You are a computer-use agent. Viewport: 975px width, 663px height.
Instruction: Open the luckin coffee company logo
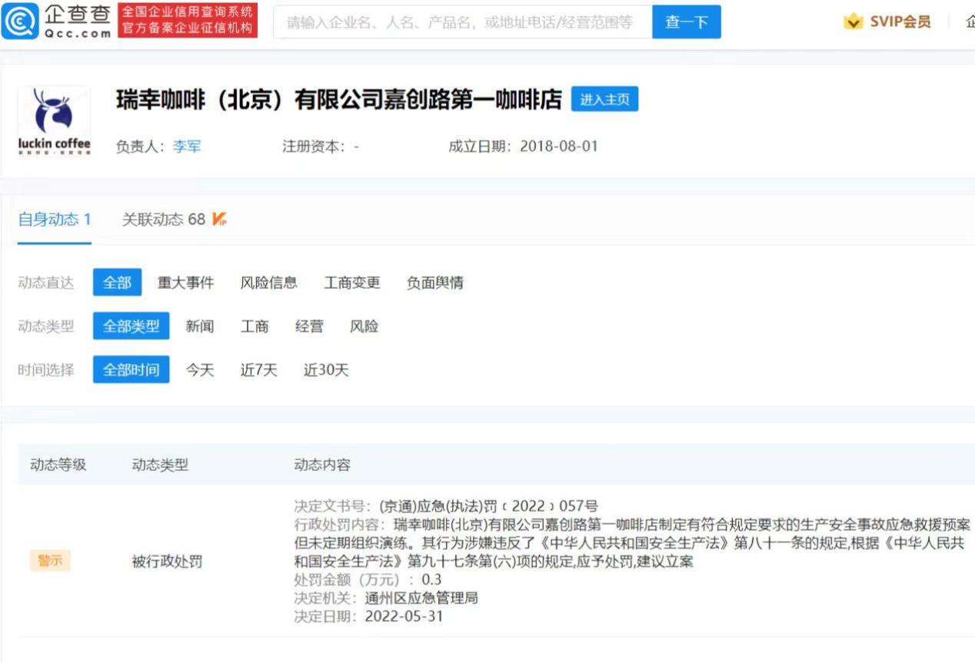[54, 122]
